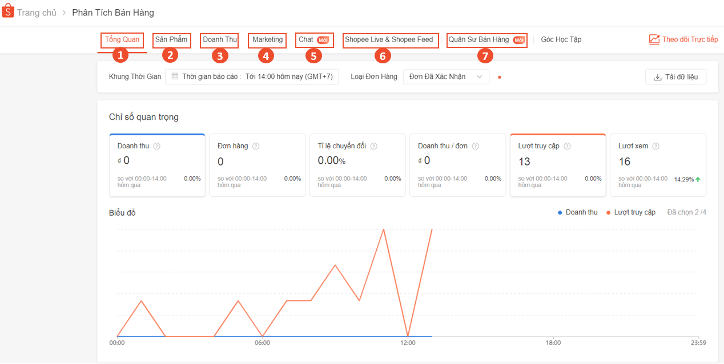Click the help icon beside Lượt xem
Screen dimensions: 724x364
(655, 146)
